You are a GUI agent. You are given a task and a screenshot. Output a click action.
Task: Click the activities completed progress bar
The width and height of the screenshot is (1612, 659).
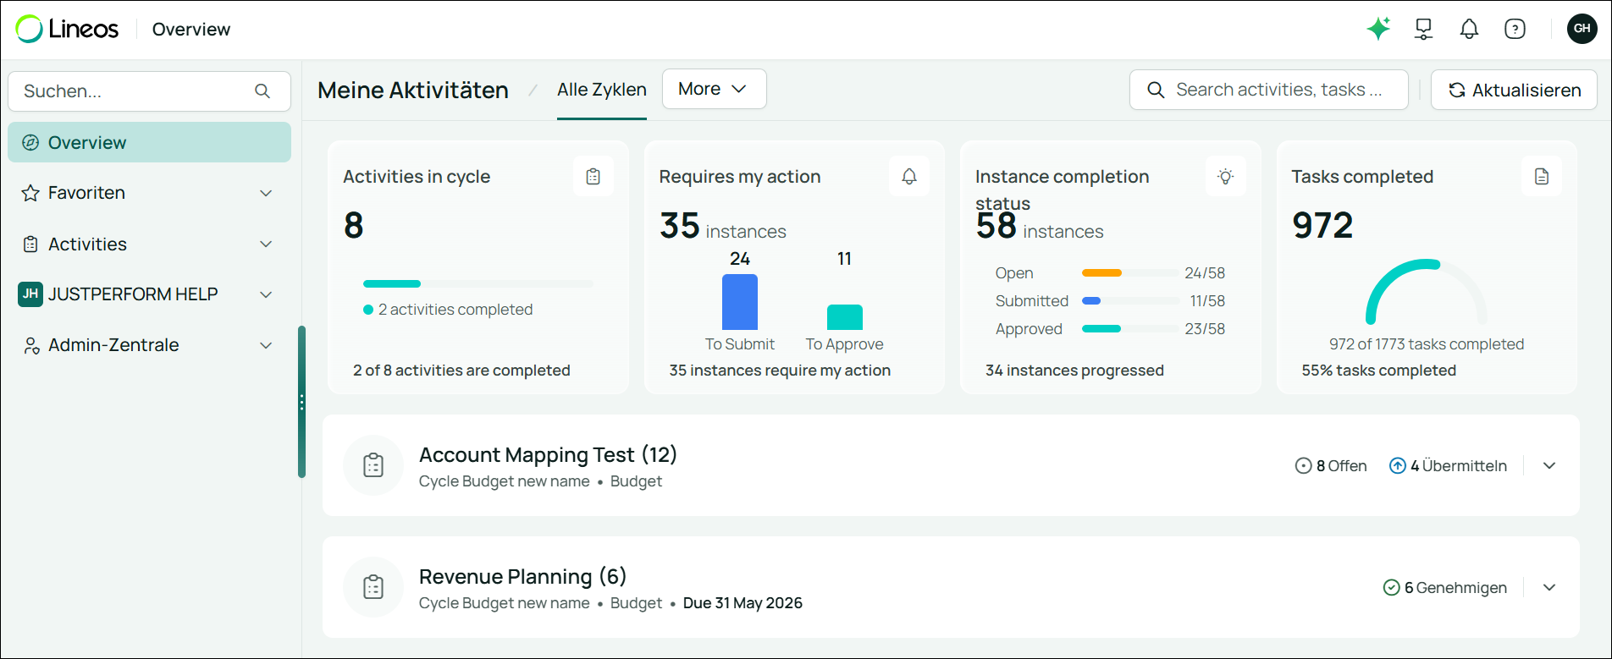478,283
